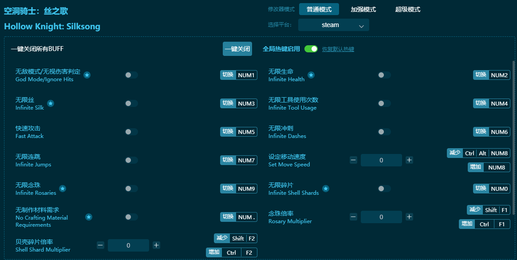Click Shell Shard increase hotkey Ctrl F2

pos(232,252)
